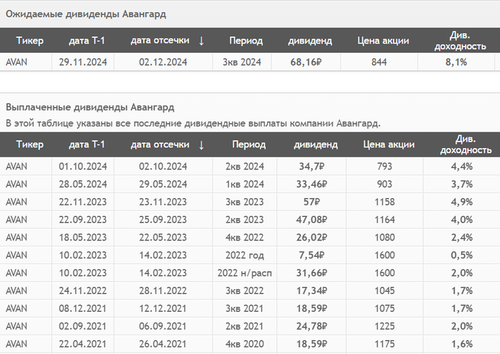Viewport: 500px width, 354px height.
Task: Click cutoff date 22.05.2023
Action: pyautogui.click(x=163, y=237)
